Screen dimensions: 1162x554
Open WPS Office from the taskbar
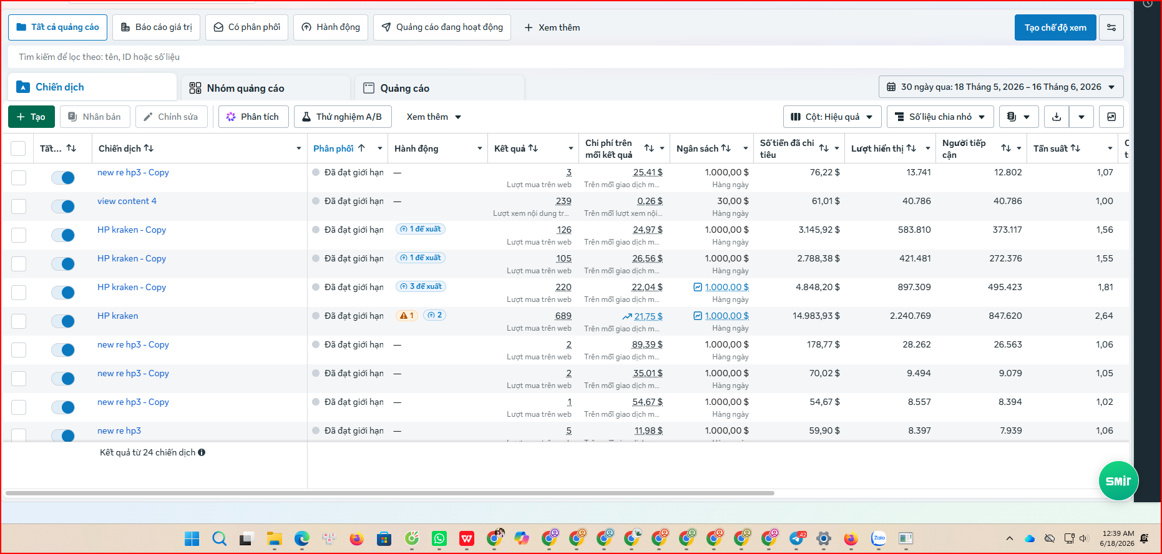(467, 538)
